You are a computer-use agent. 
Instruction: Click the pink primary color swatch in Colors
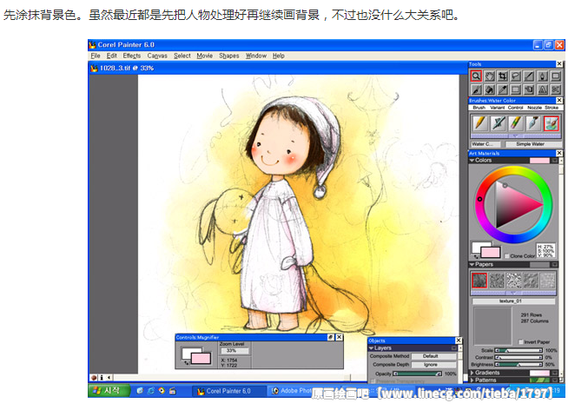click(x=491, y=252)
